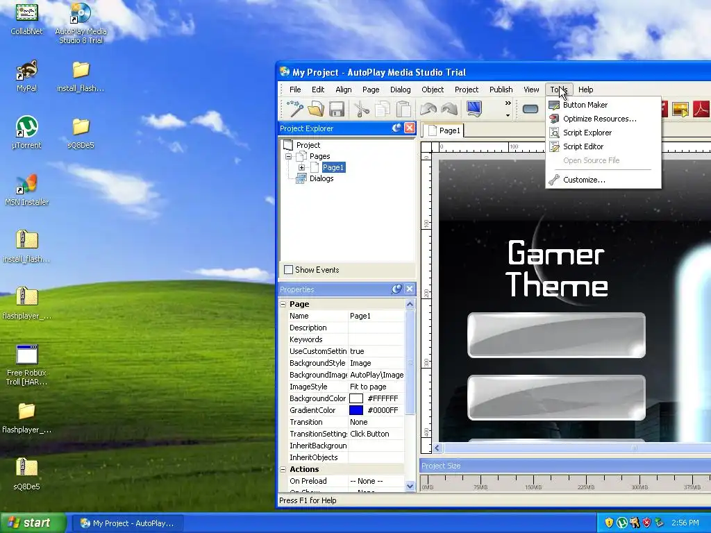Image resolution: width=711 pixels, height=533 pixels.
Task: Open the Dialog menu
Action: (401, 90)
